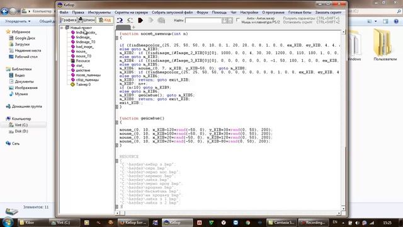Image resolution: width=403 pixels, height=227 pixels.
Task: Collapse RESOURCE block fold marker
Action: coord(116,161)
